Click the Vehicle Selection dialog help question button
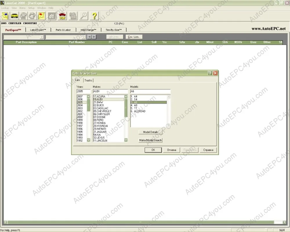290x232 pixels. [x=210, y=73]
